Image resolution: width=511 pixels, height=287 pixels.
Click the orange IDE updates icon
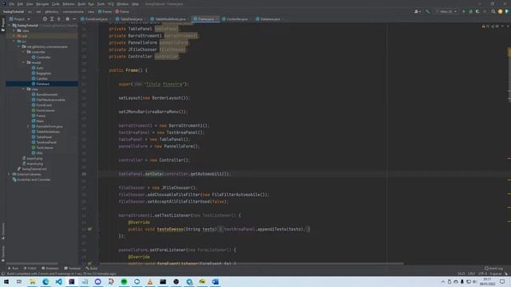pos(501,11)
